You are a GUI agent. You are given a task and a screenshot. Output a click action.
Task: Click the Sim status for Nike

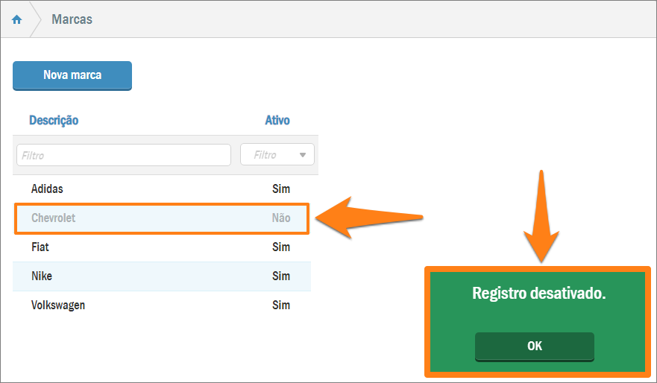point(281,276)
